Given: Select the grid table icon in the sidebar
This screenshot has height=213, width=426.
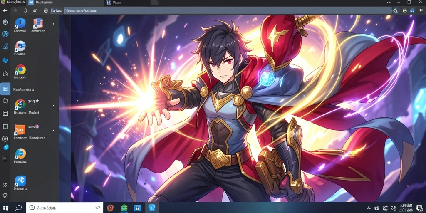Looking at the screenshot, I should [5, 113].
